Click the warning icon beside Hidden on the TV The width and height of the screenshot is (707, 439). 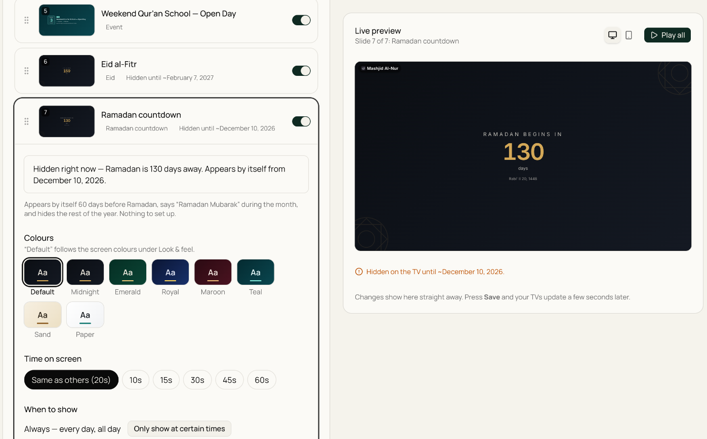[359, 272]
